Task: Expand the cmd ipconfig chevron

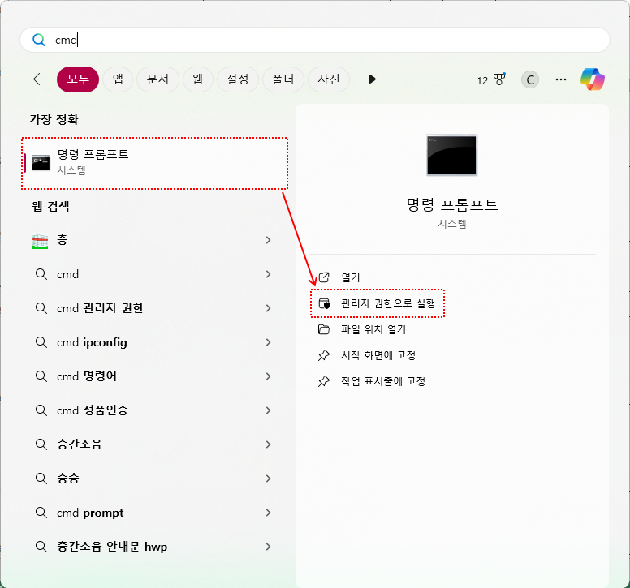Action: (x=268, y=342)
